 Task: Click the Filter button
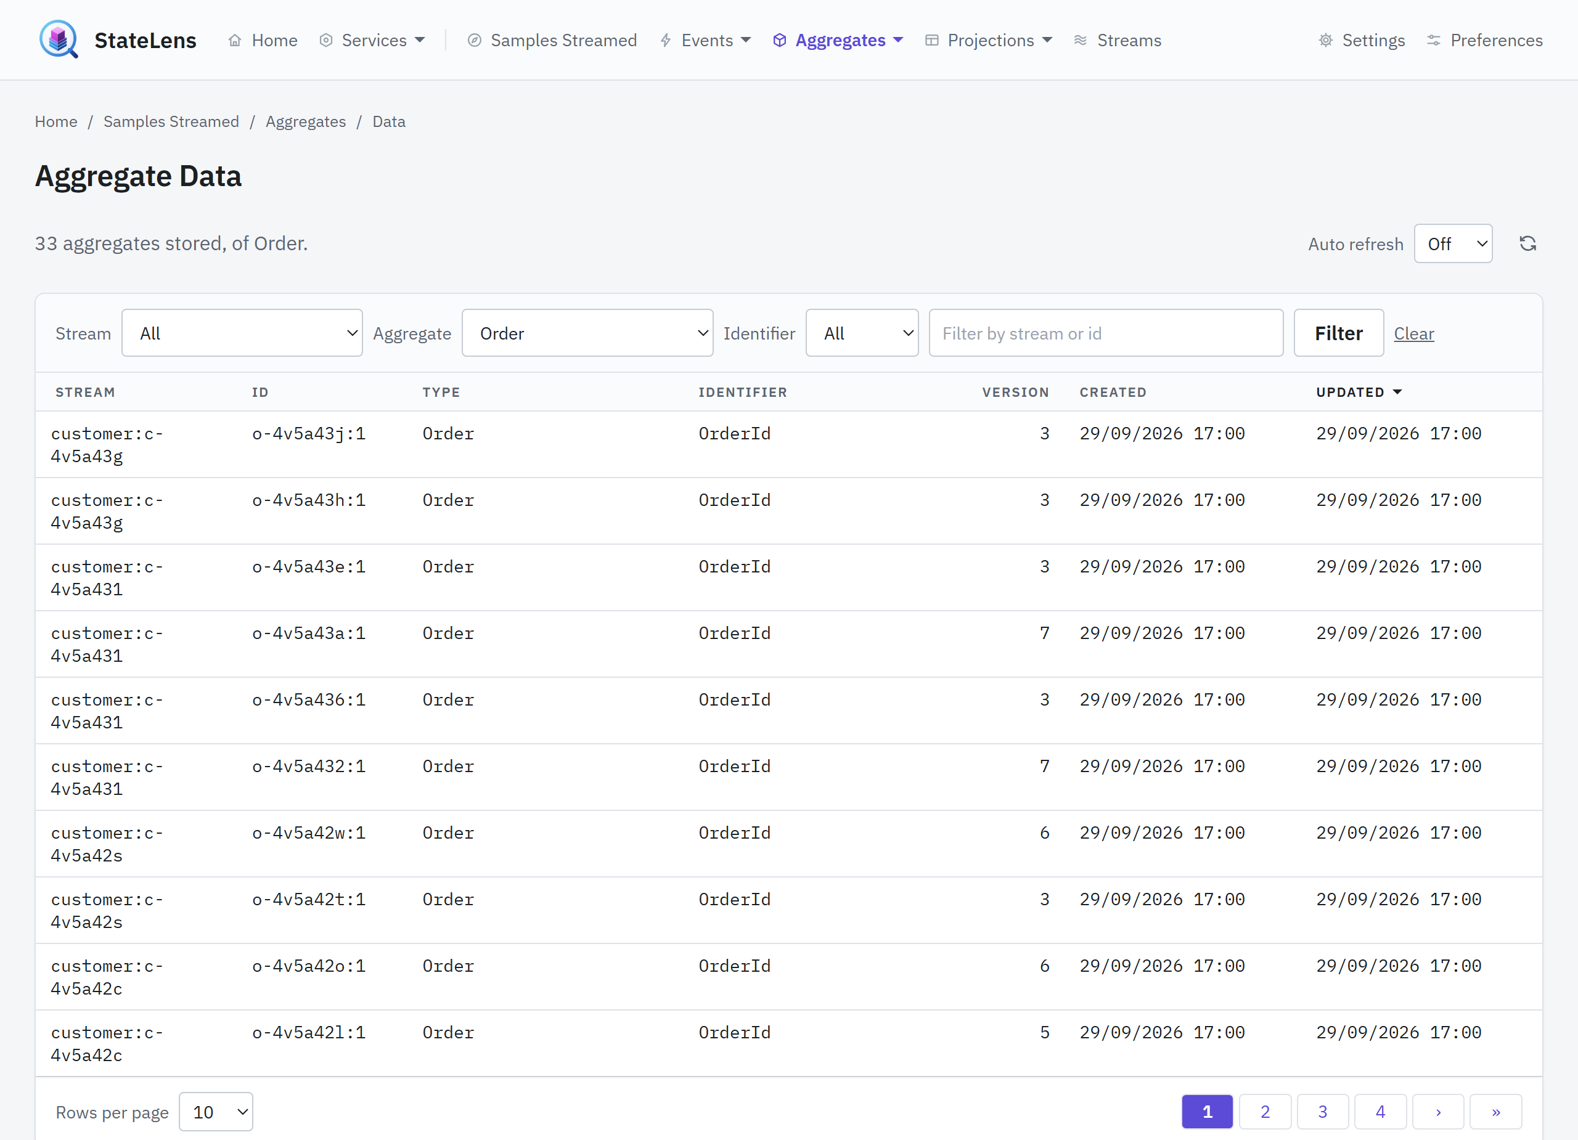pos(1339,333)
